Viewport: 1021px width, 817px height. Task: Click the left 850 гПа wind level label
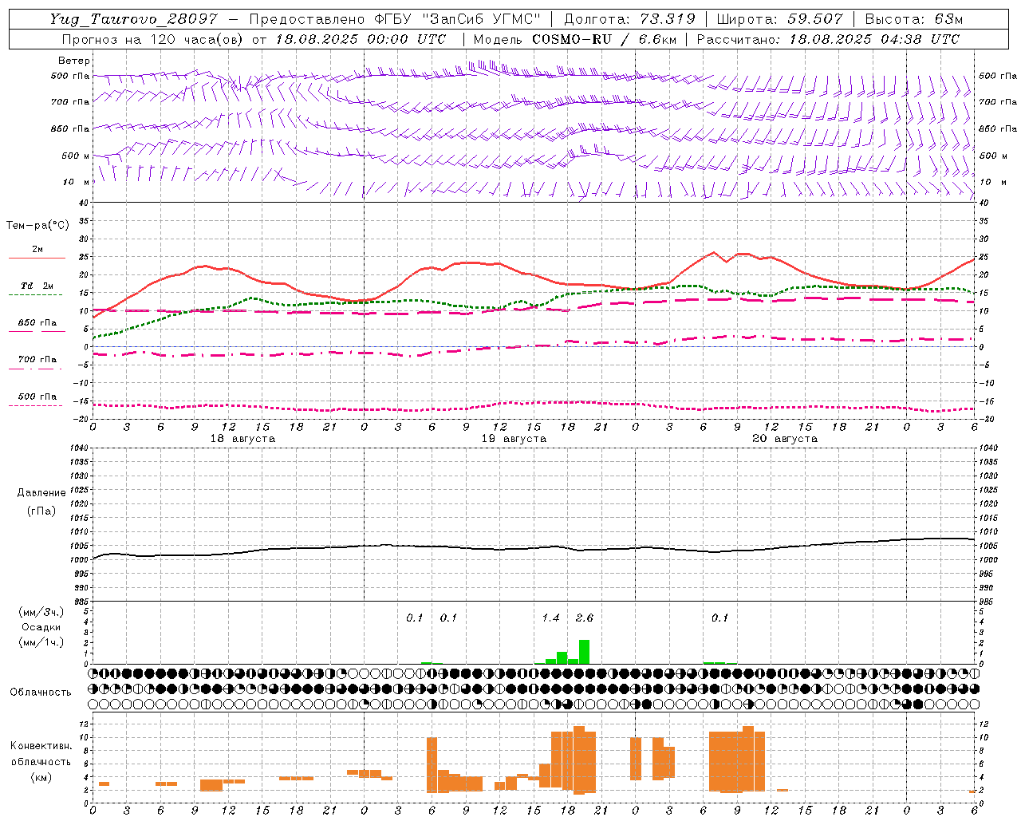pyautogui.click(x=70, y=128)
